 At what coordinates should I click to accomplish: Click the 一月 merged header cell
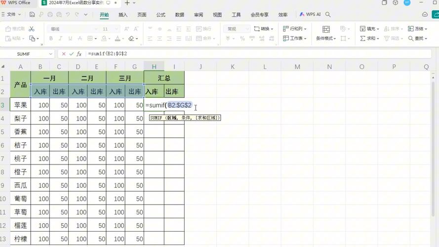tap(49, 78)
